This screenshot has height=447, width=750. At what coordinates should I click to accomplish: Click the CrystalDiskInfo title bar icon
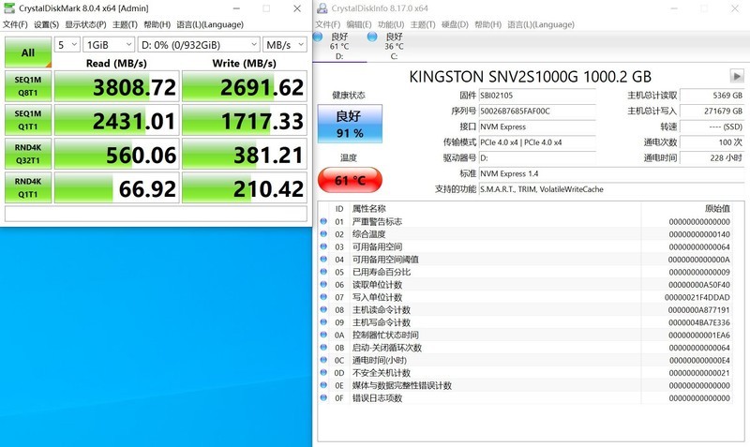[x=322, y=8]
